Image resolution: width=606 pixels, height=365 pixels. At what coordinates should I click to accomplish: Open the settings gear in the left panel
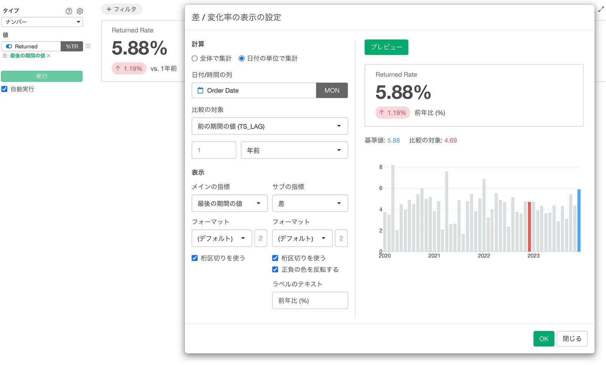coord(80,11)
